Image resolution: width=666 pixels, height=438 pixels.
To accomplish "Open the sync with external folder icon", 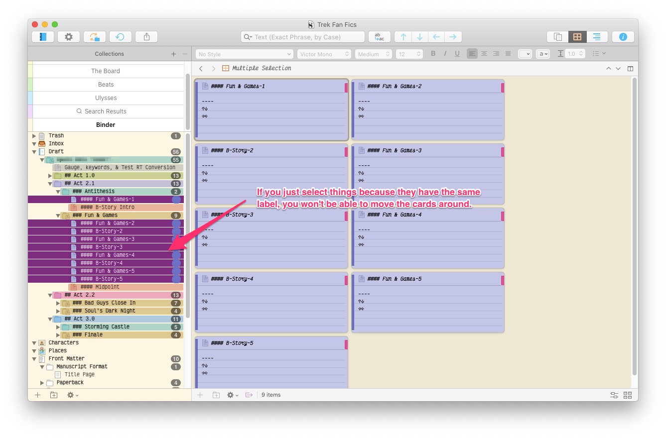I will 94,37.
